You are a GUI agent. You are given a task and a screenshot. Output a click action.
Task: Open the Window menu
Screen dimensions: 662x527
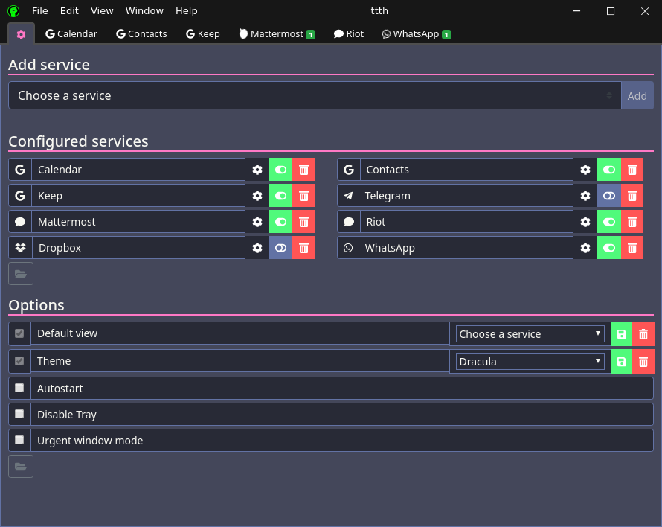click(x=144, y=11)
